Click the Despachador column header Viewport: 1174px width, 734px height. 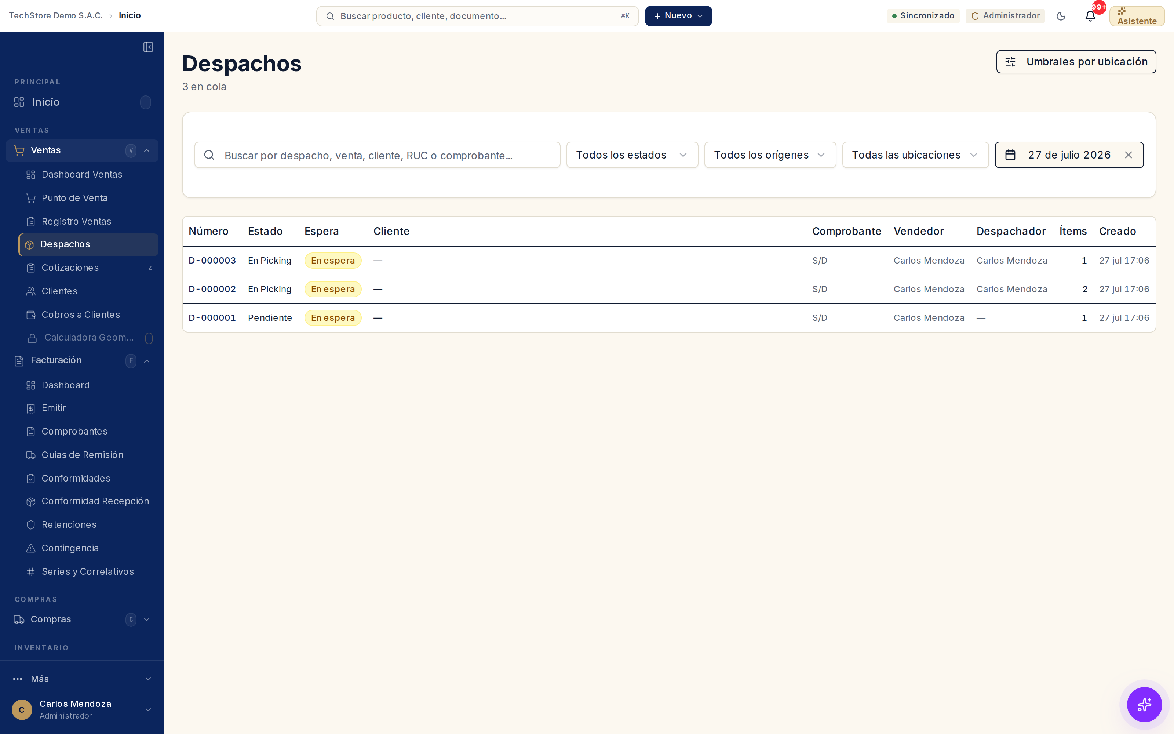[1011, 231]
